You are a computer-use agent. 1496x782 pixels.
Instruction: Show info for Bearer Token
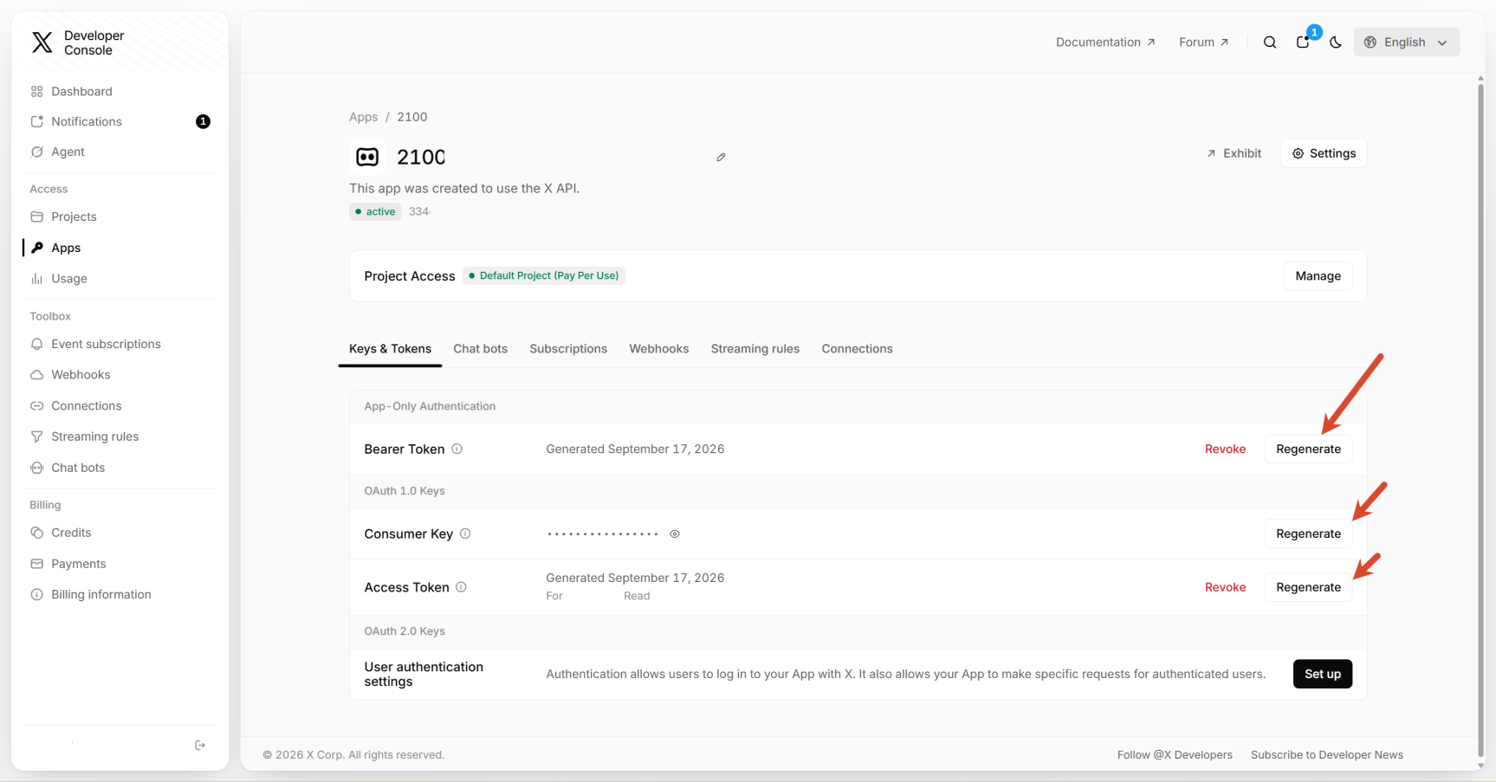(x=457, y=449)
